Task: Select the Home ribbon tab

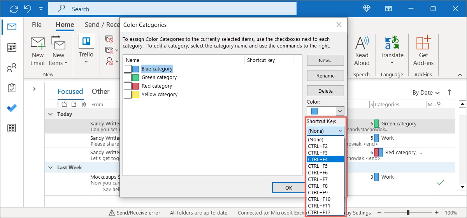Action: click(x=65, y=25)
